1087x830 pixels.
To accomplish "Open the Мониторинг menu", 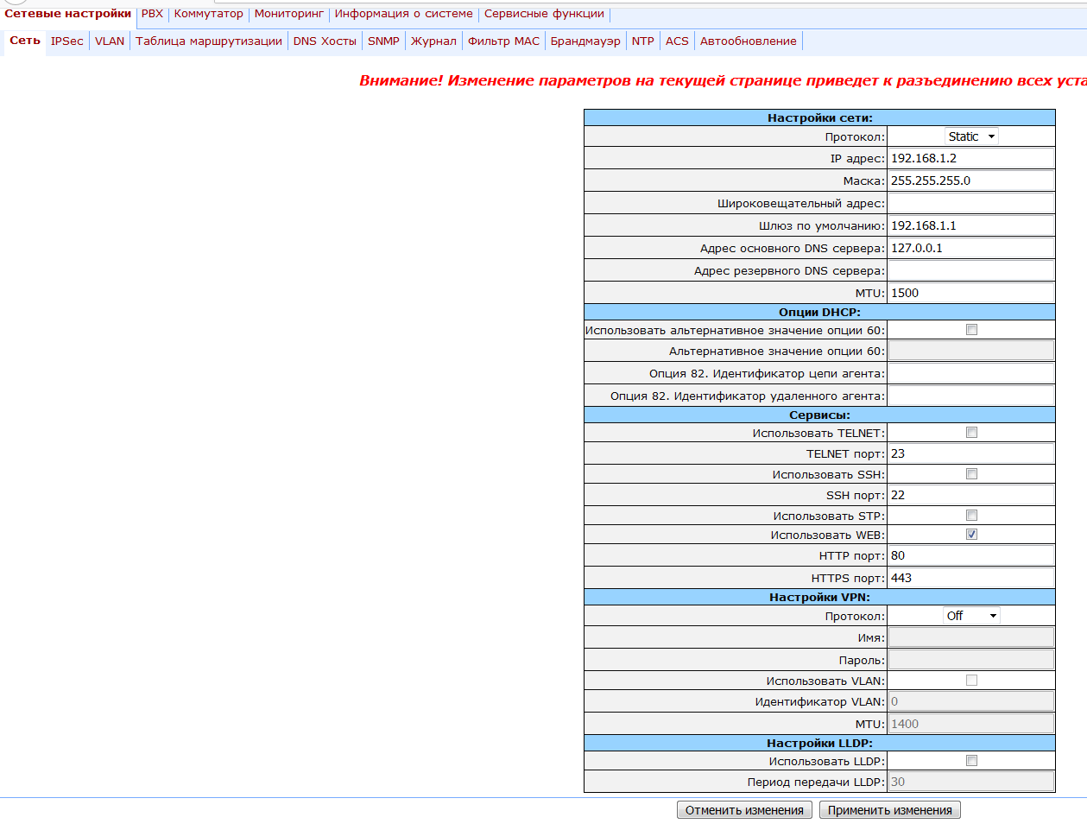I will [x=288, y=14].
